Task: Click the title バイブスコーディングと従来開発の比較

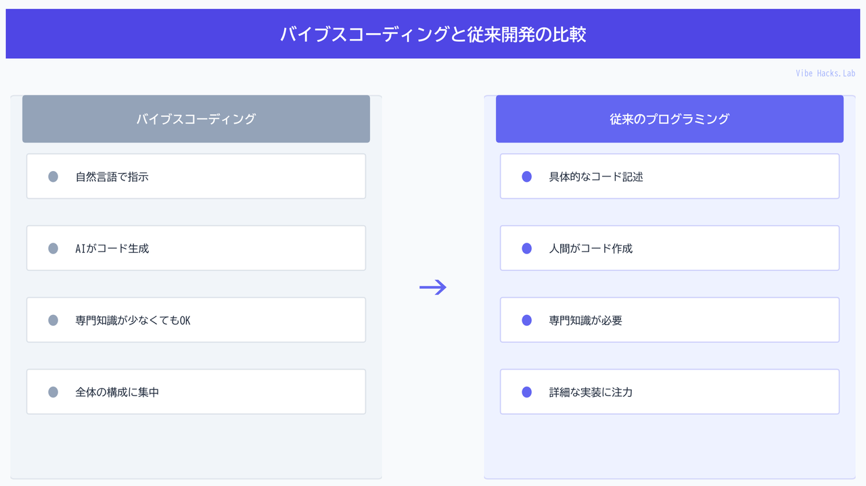Action: [433, 34]
